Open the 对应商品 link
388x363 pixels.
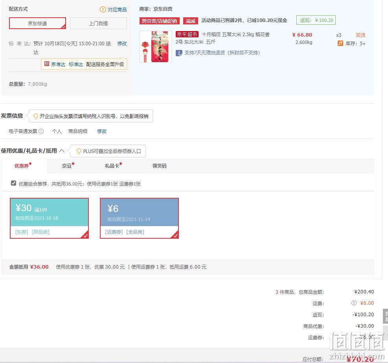117,9
